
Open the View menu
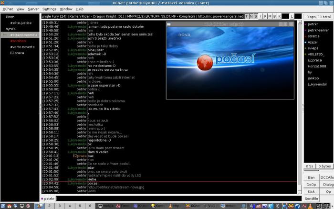pyautogui.click(x=21, y=9)
